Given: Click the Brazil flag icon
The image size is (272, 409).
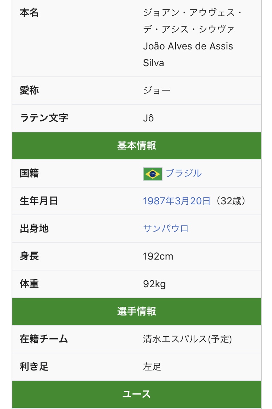Looking at the screenshot, I should coord(153,174).
